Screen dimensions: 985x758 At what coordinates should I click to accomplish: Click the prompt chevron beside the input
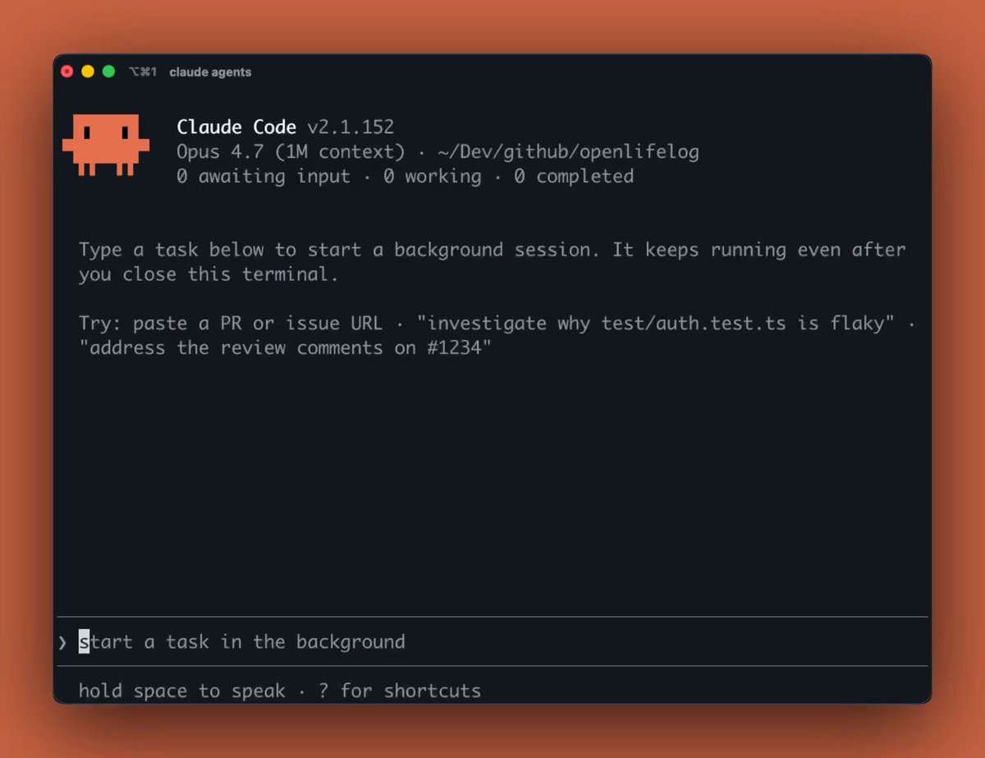tap(62, 642)
